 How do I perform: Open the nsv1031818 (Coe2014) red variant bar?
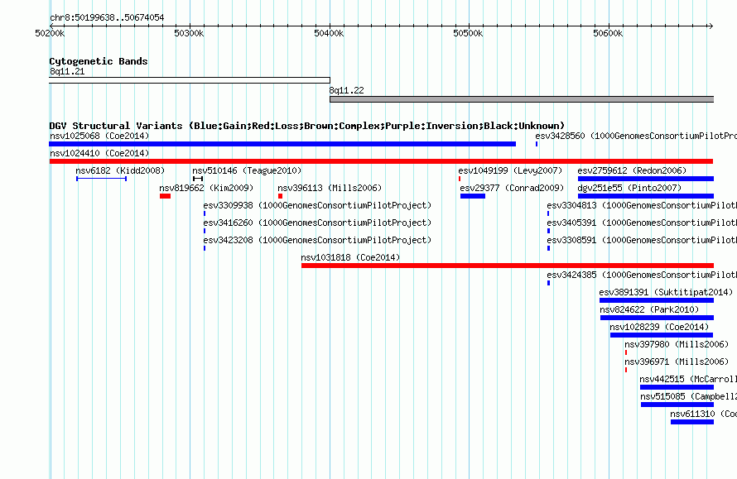(x=508, y=266)
